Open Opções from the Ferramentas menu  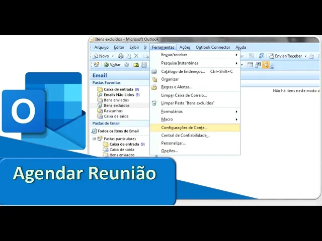[x=195, y=151]
